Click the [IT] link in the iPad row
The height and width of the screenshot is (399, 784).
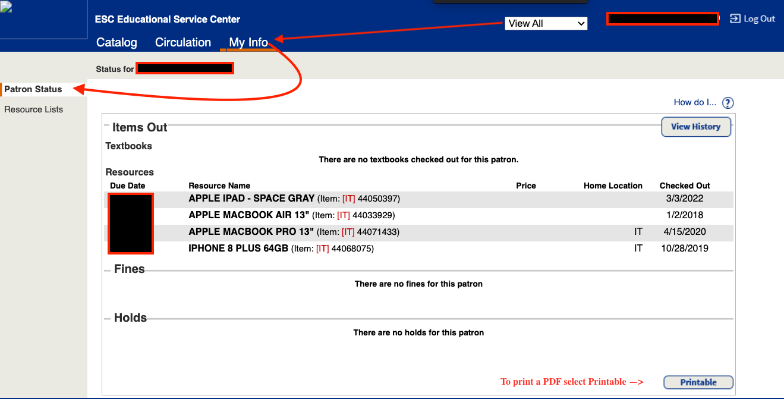348,199
